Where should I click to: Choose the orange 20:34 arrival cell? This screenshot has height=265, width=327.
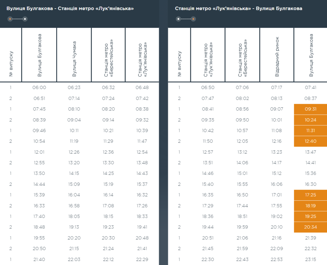tap(310, 227)
